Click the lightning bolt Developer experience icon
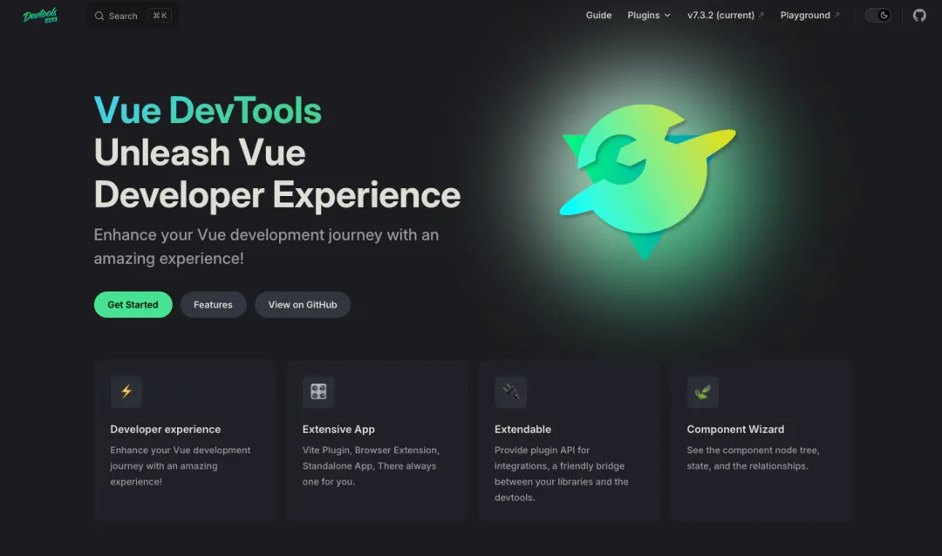The width and height of the screenshot is (942, 556). pos(126,391)
